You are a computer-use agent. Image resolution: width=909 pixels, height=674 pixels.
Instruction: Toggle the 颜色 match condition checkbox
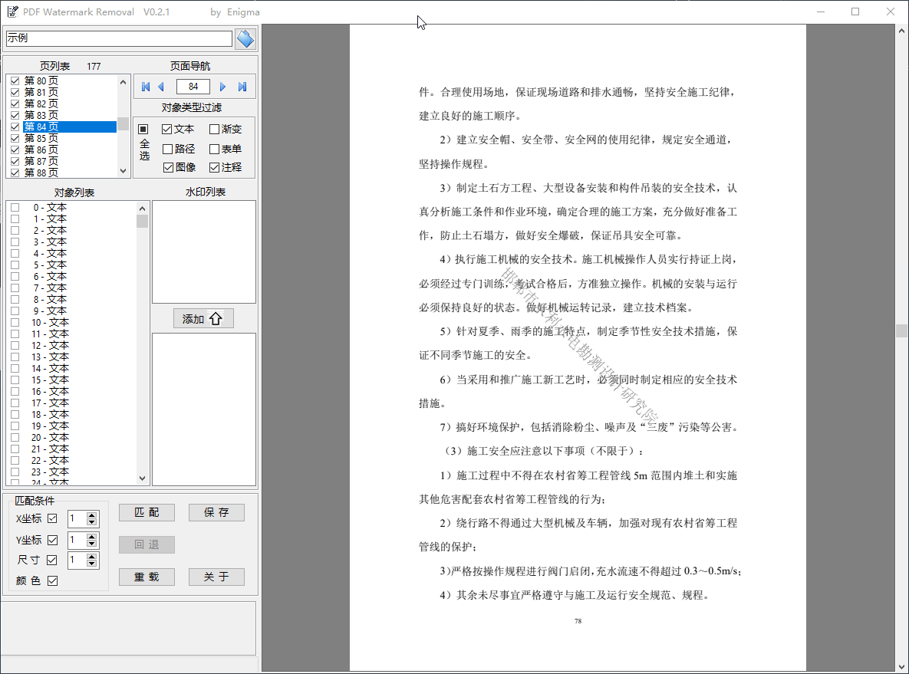[x=53, y=581]
